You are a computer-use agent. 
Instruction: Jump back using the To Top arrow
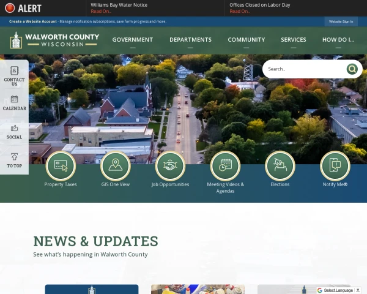[15, 160]
